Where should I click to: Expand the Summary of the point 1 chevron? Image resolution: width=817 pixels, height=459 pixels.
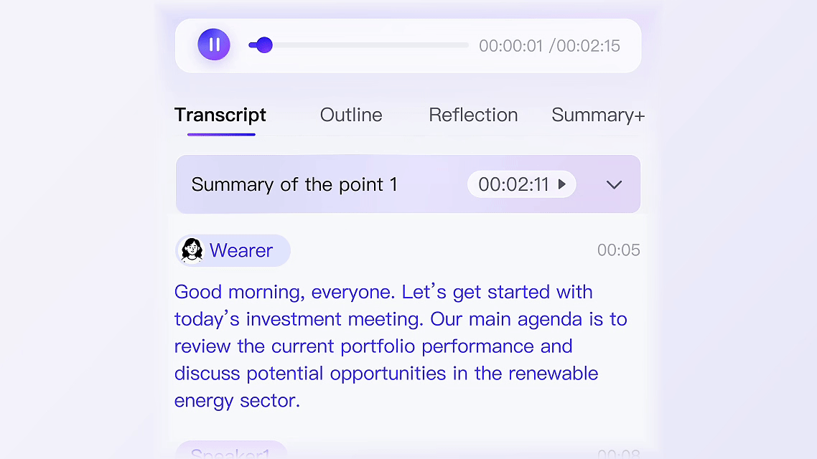tap(615, 185)
